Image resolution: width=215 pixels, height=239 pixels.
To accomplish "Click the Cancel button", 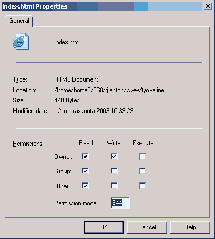I will pyautogui.click(x=147, y=227).
